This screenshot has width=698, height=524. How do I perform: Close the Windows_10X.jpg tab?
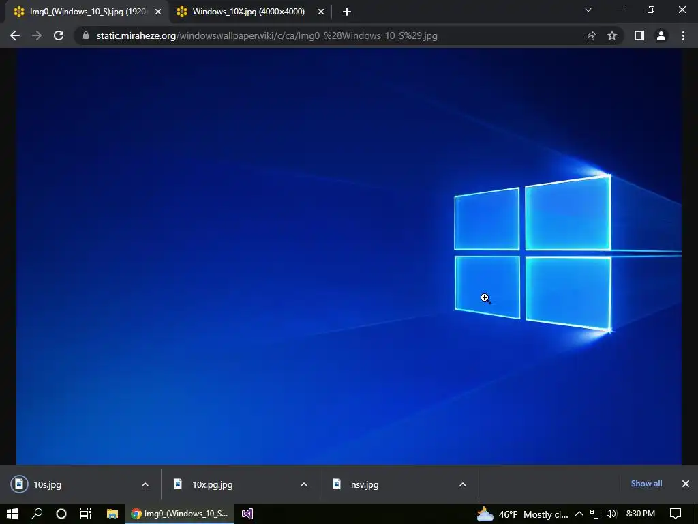[x=321, y=12]
